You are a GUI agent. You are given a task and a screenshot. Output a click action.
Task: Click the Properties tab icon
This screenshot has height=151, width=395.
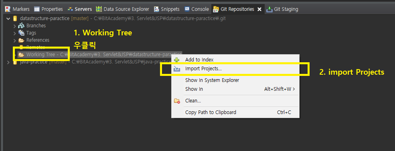tap(37, 9)
